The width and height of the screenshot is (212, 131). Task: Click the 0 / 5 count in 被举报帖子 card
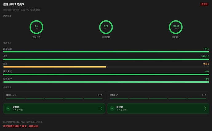coord(100,95)
